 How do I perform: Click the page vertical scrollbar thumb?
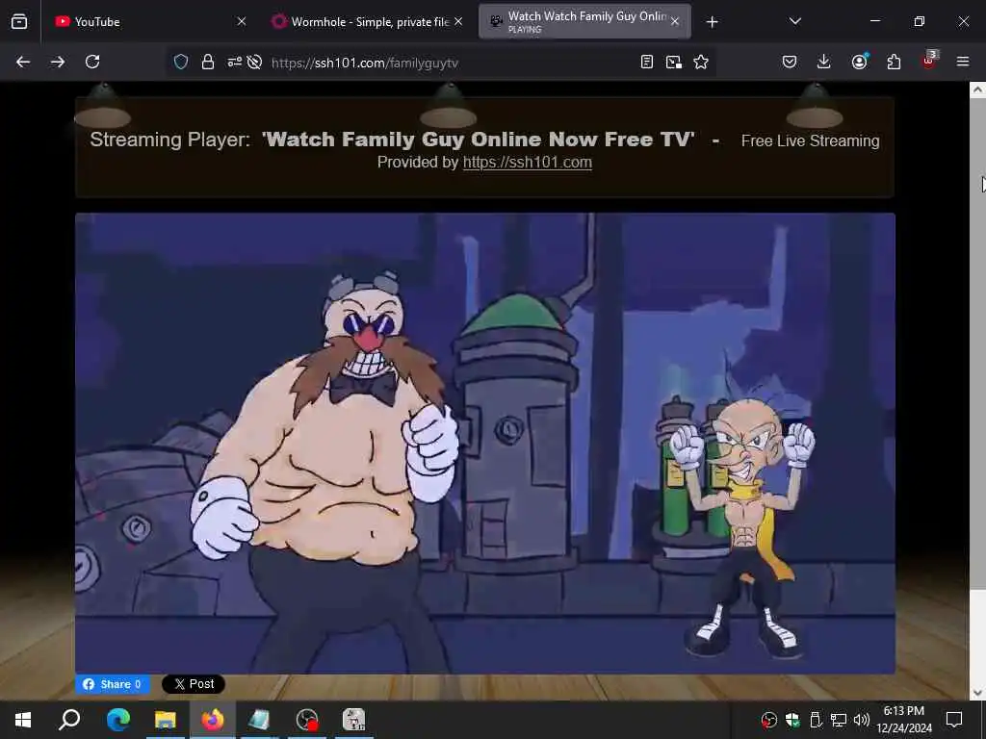(x=977, y=344)
